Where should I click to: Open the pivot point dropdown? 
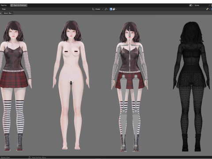tap(106, 9)
